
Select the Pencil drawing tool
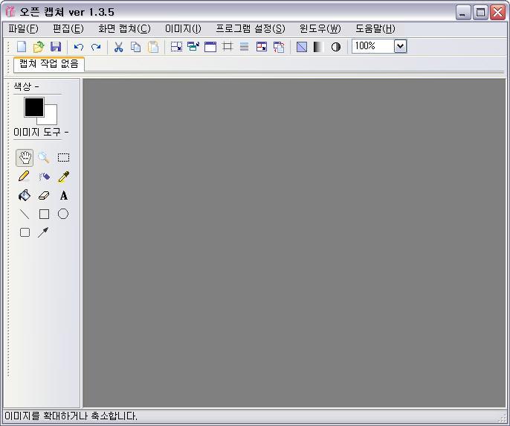coord(25,177)
